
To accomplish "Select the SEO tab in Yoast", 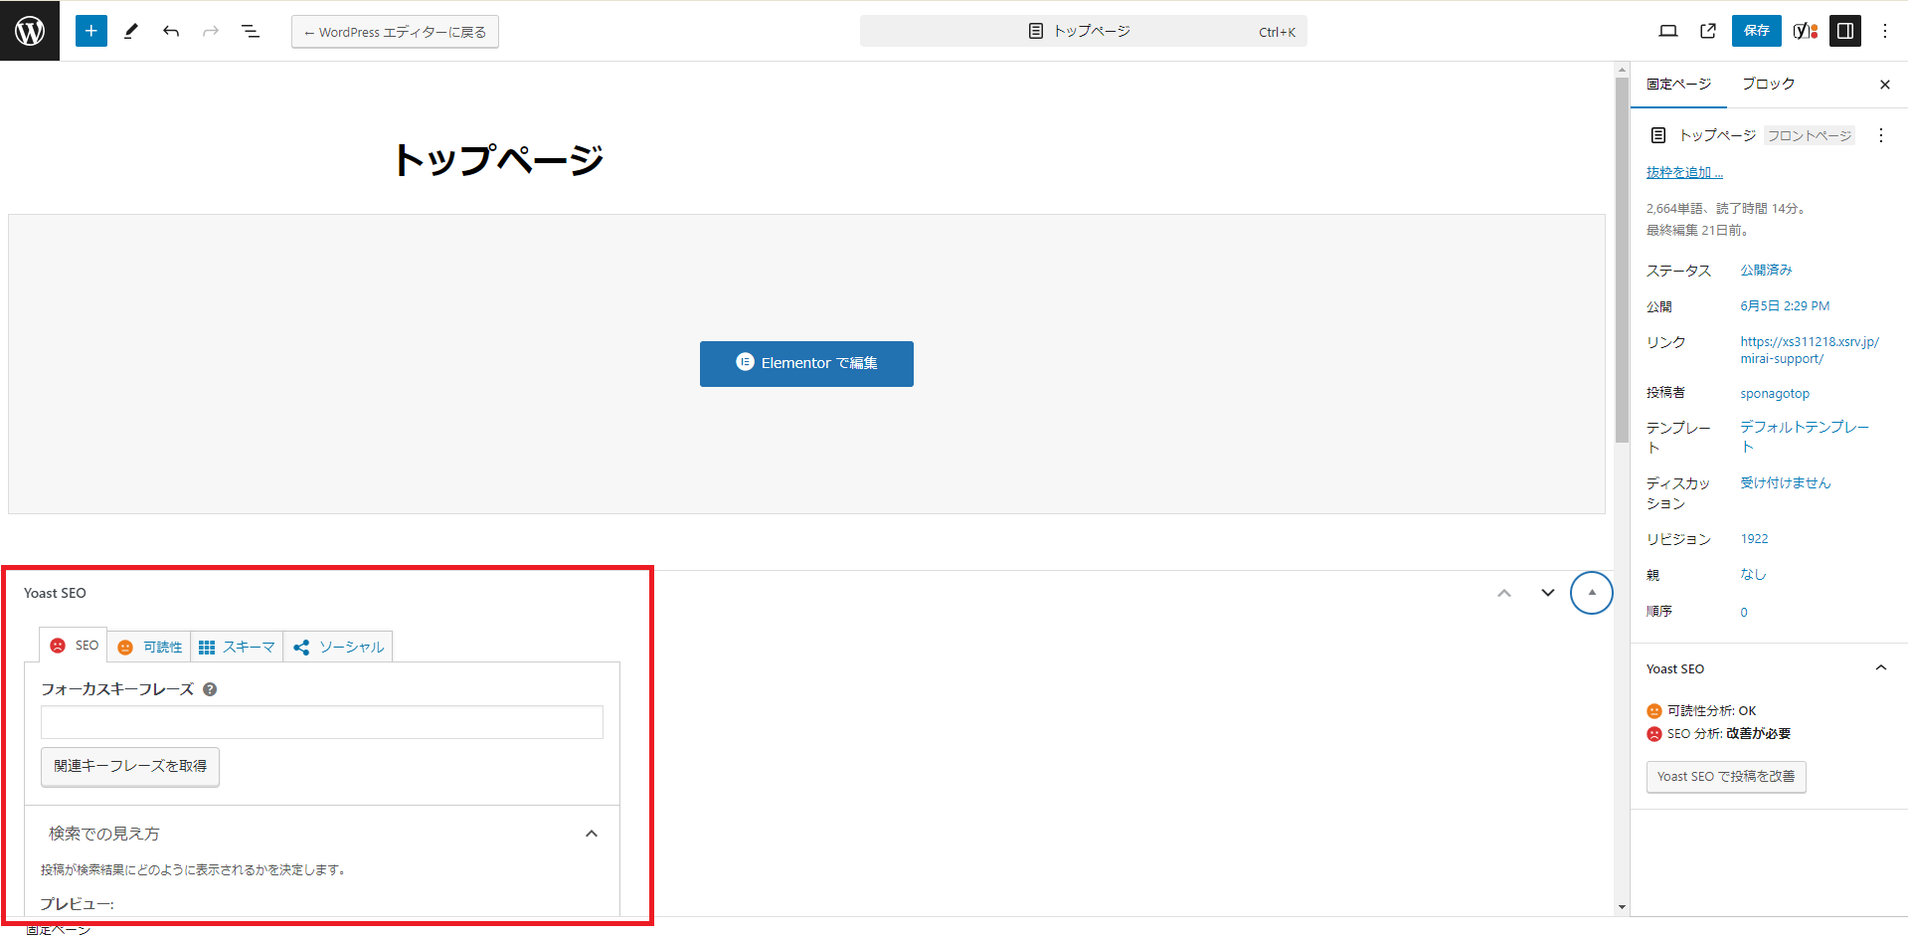I will (x=74, y=646).
